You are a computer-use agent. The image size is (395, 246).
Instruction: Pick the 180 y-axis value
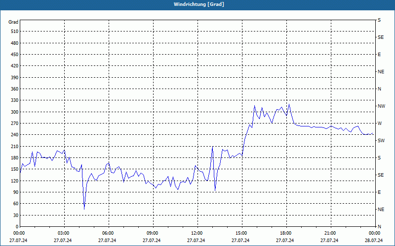[14, 158]
